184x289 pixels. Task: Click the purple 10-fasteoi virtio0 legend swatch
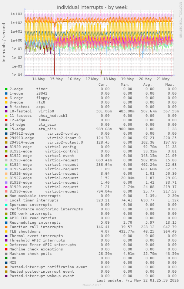[6, 111]
